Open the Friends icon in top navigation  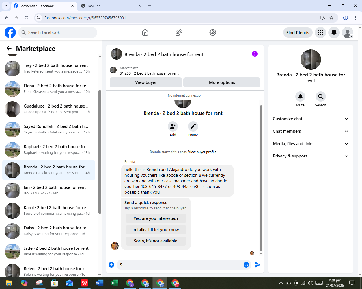179,32
